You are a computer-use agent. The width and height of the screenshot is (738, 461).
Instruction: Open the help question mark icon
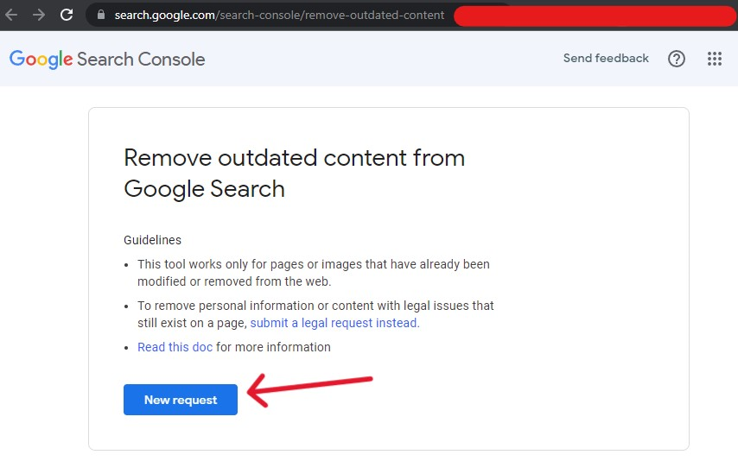click(677, 59)
